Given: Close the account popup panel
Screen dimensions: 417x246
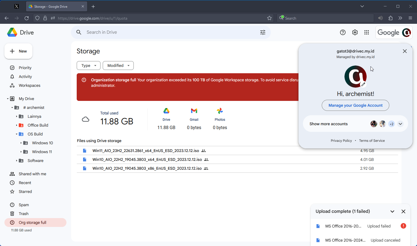Looking at the screenshot, I should click(x=405, y=51).
